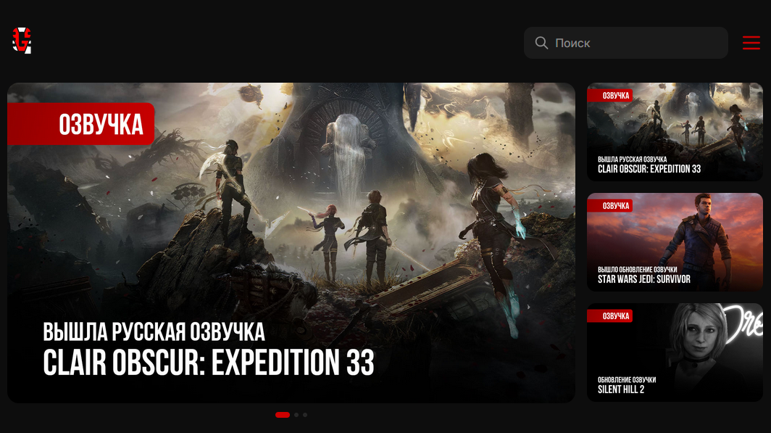
Task: Click the red and white site logo
Action: pos(22,41)
